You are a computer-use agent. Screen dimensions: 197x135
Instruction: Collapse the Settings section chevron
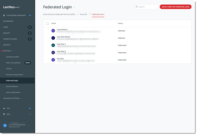point(13,51)
